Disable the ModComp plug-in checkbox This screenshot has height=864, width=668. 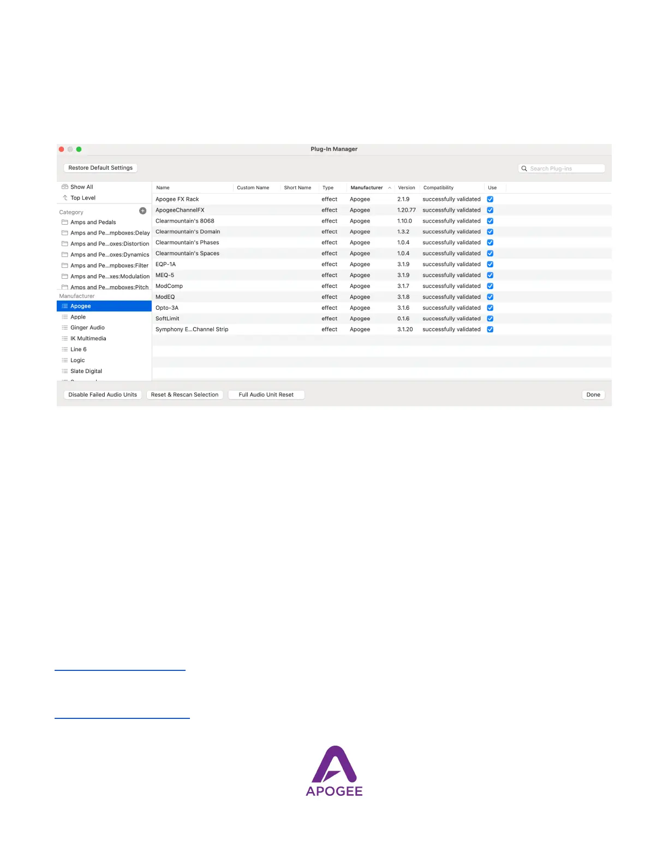(490, 286)
